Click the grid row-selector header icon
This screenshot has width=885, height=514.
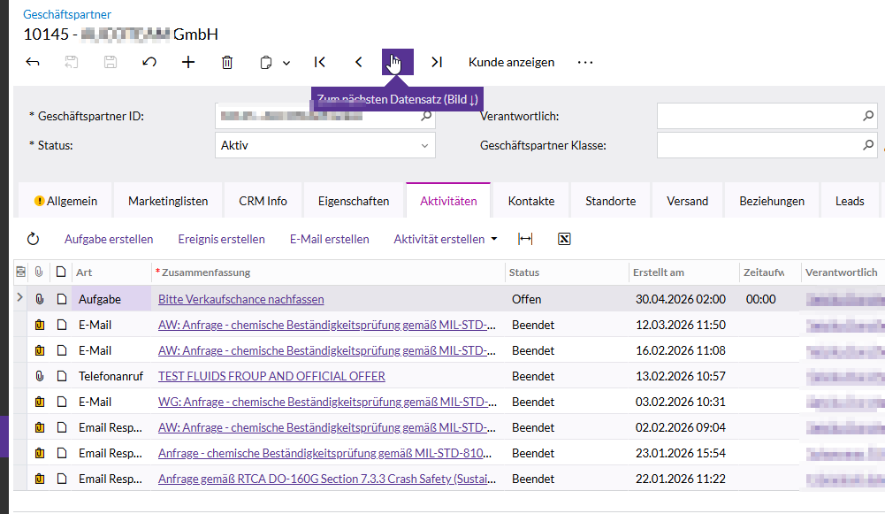[x=21, y=272]
